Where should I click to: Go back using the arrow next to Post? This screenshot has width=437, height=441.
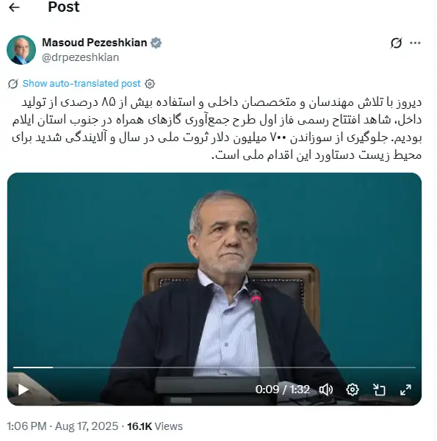14,7
